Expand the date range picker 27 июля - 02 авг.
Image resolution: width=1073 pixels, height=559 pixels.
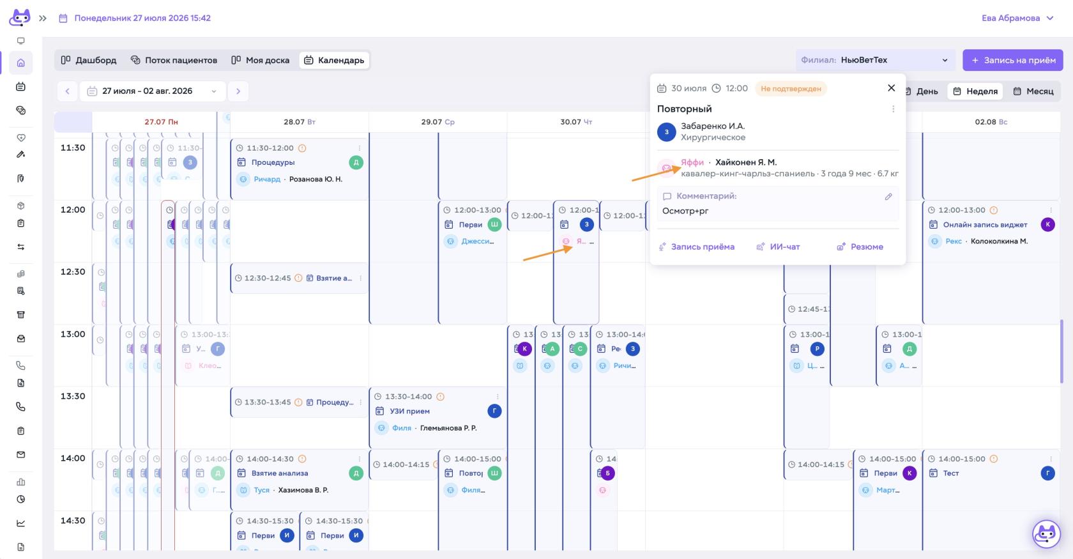[x=153, y=91]
